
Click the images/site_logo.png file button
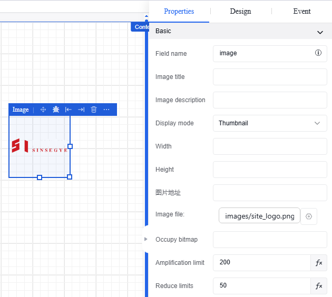pos(259,216)
